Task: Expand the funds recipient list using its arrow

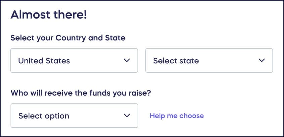Action: coord(127,115)
